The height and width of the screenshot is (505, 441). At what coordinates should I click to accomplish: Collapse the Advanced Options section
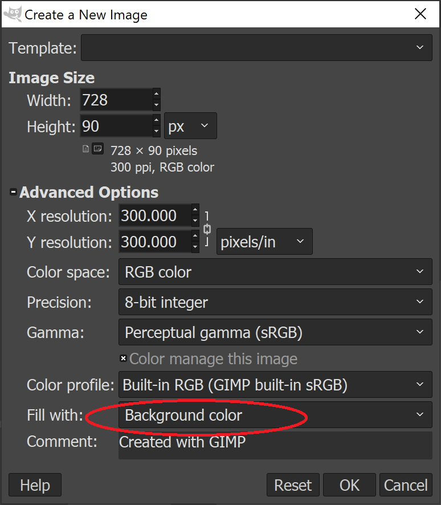click(13, 193)
